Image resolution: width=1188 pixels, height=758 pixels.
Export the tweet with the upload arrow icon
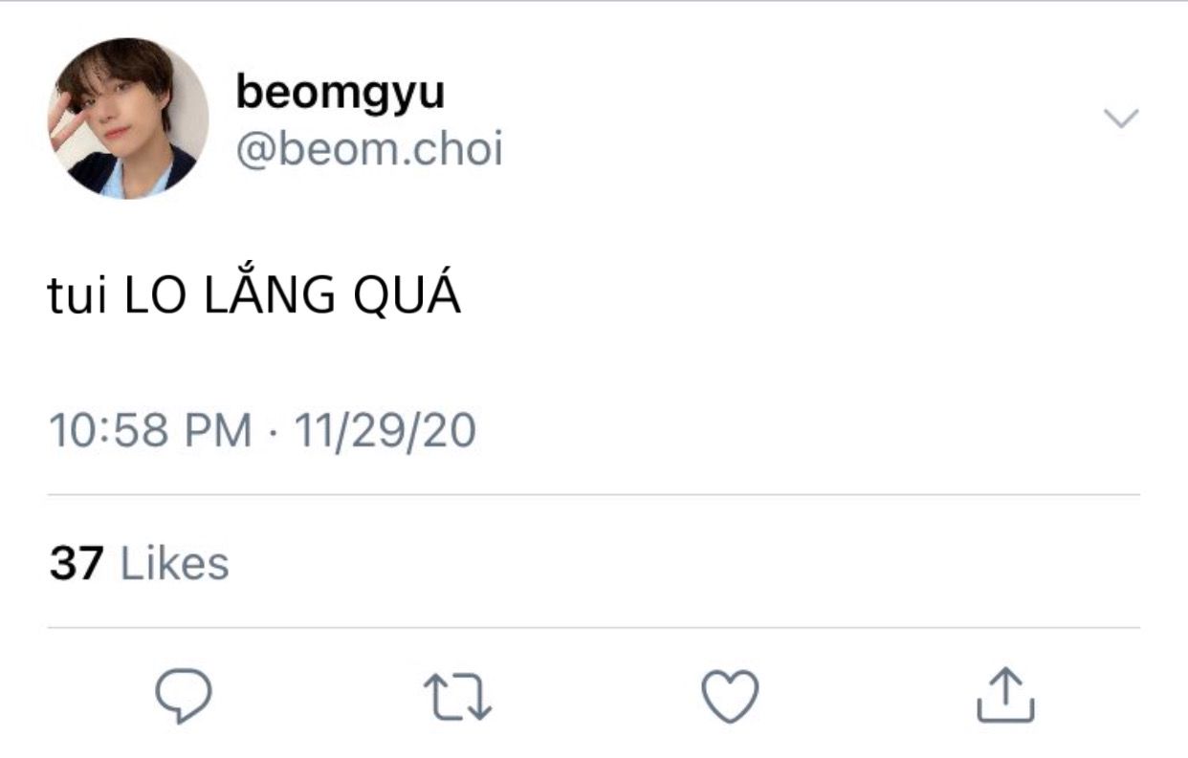click(x=1005, y=695)
